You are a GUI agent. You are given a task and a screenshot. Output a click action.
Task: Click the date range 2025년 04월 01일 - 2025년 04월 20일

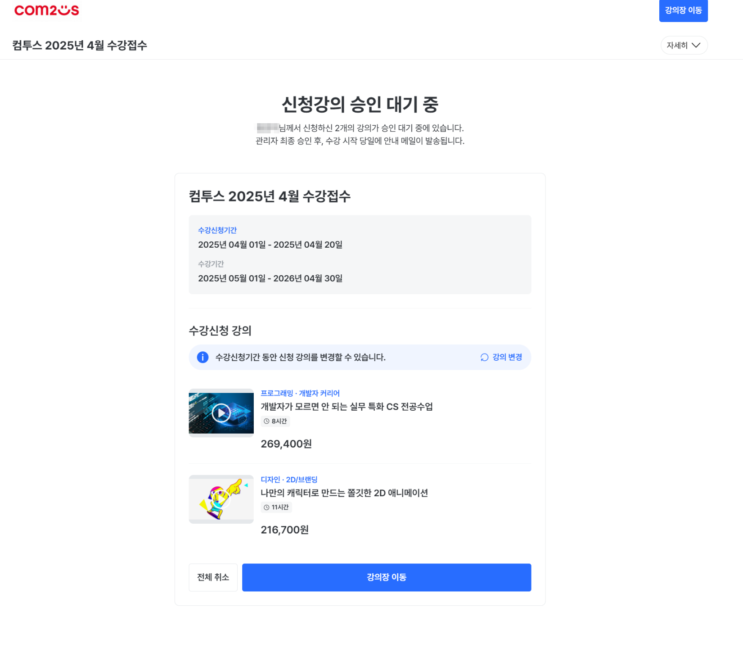(270, 245)
